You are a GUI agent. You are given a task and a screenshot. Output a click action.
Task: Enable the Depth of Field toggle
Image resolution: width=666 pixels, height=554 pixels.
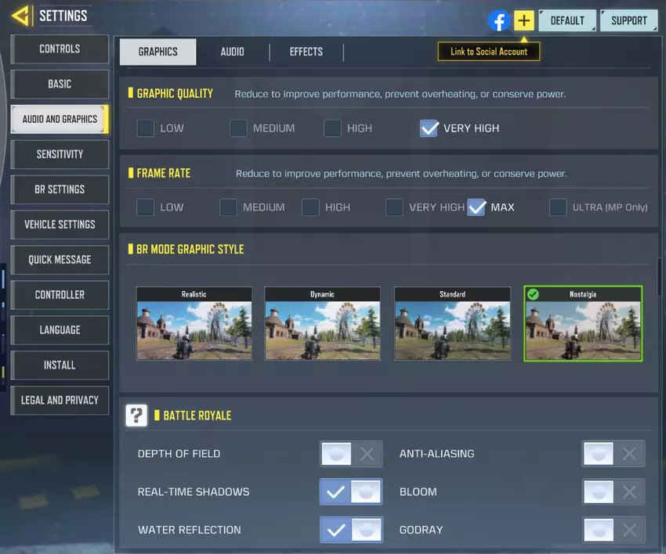pyautogui.click(x=350, y=454)
